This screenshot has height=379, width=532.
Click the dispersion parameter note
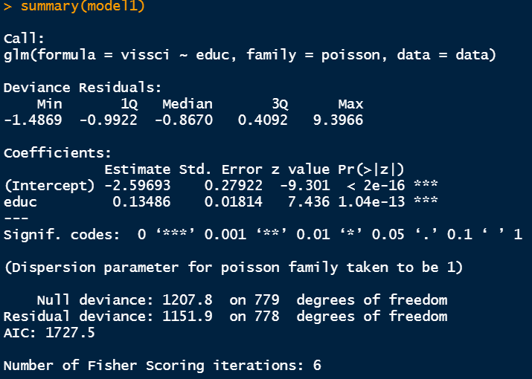pyautogui.click(x=229, y=268)
